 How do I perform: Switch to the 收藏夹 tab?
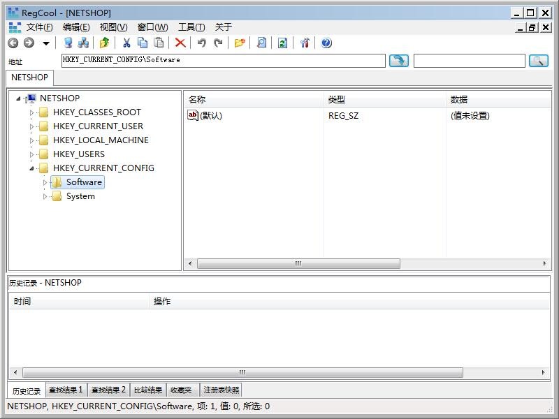pos(180,390)
